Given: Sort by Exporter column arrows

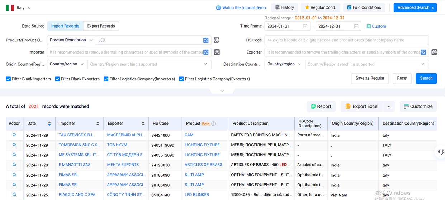Looking at the screenshot, I should pos(143,124).
